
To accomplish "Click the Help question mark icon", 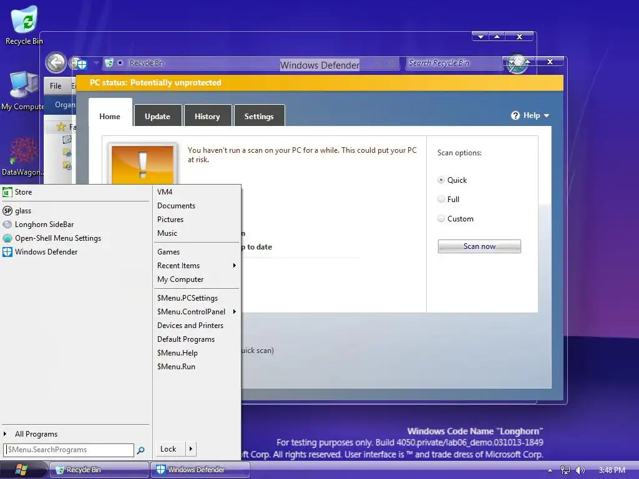I will click(515, 115).
